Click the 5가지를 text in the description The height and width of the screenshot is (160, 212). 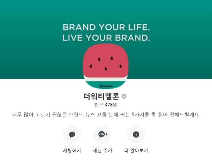(140, 115)
